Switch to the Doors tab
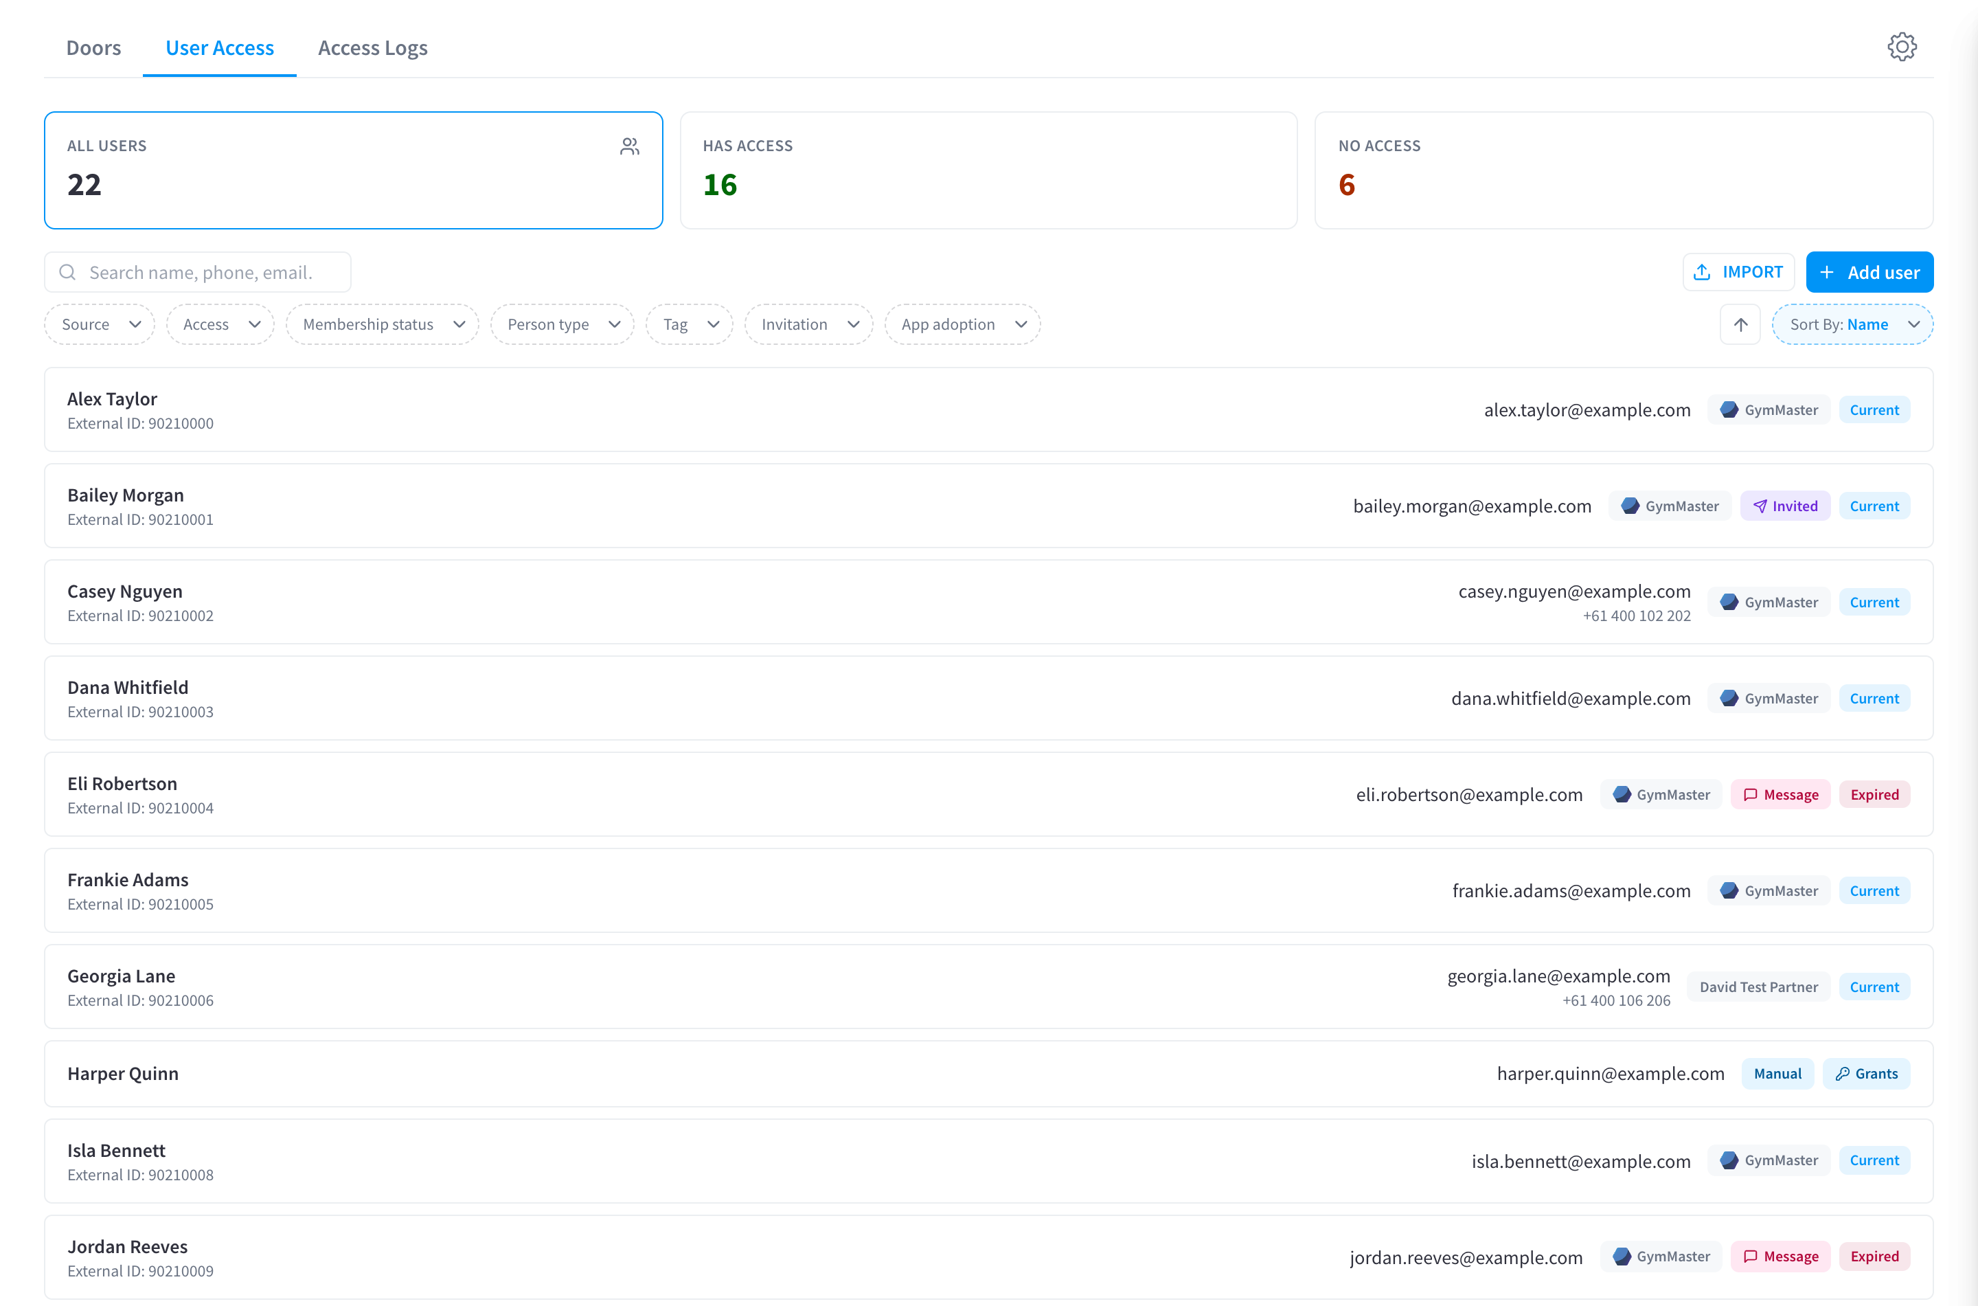This screenshot has width=1978, height=1306. tap(93, 48)
